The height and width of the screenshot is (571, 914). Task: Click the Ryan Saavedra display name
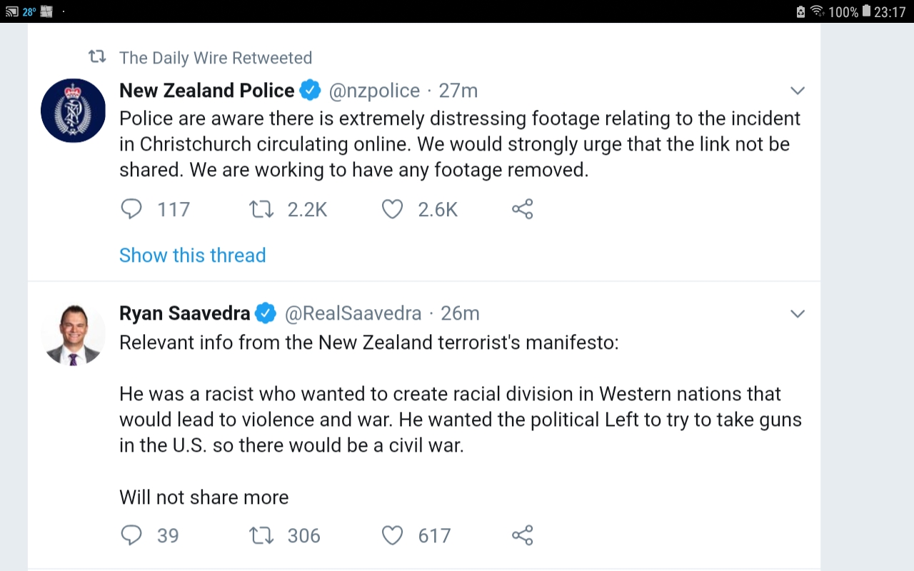[x=184, y=313]
